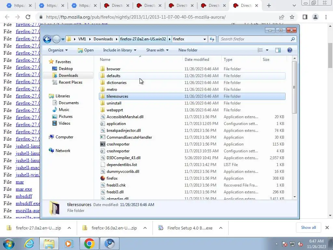The height and width of the screenshot is (250, 333).
Task: Click the Explorer Forward arrow button
Action: [56, 39]
